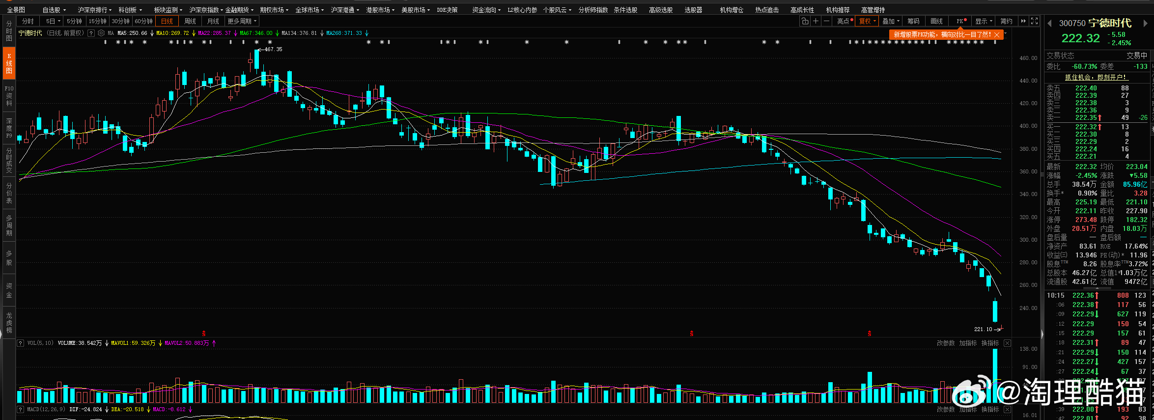Screen dimensions: 1154x420
Task: Switch to 月线 monthly chart tab
Action: [213, 21]
